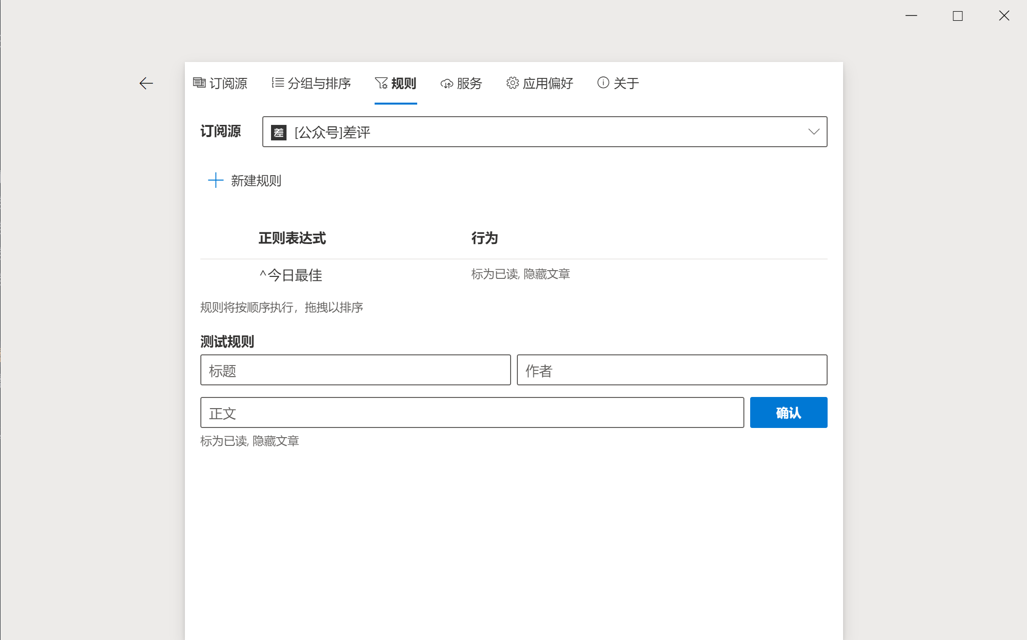Focus the 标题 test input field
Screen dimensions: 1027x640
[x=355, y=370]
